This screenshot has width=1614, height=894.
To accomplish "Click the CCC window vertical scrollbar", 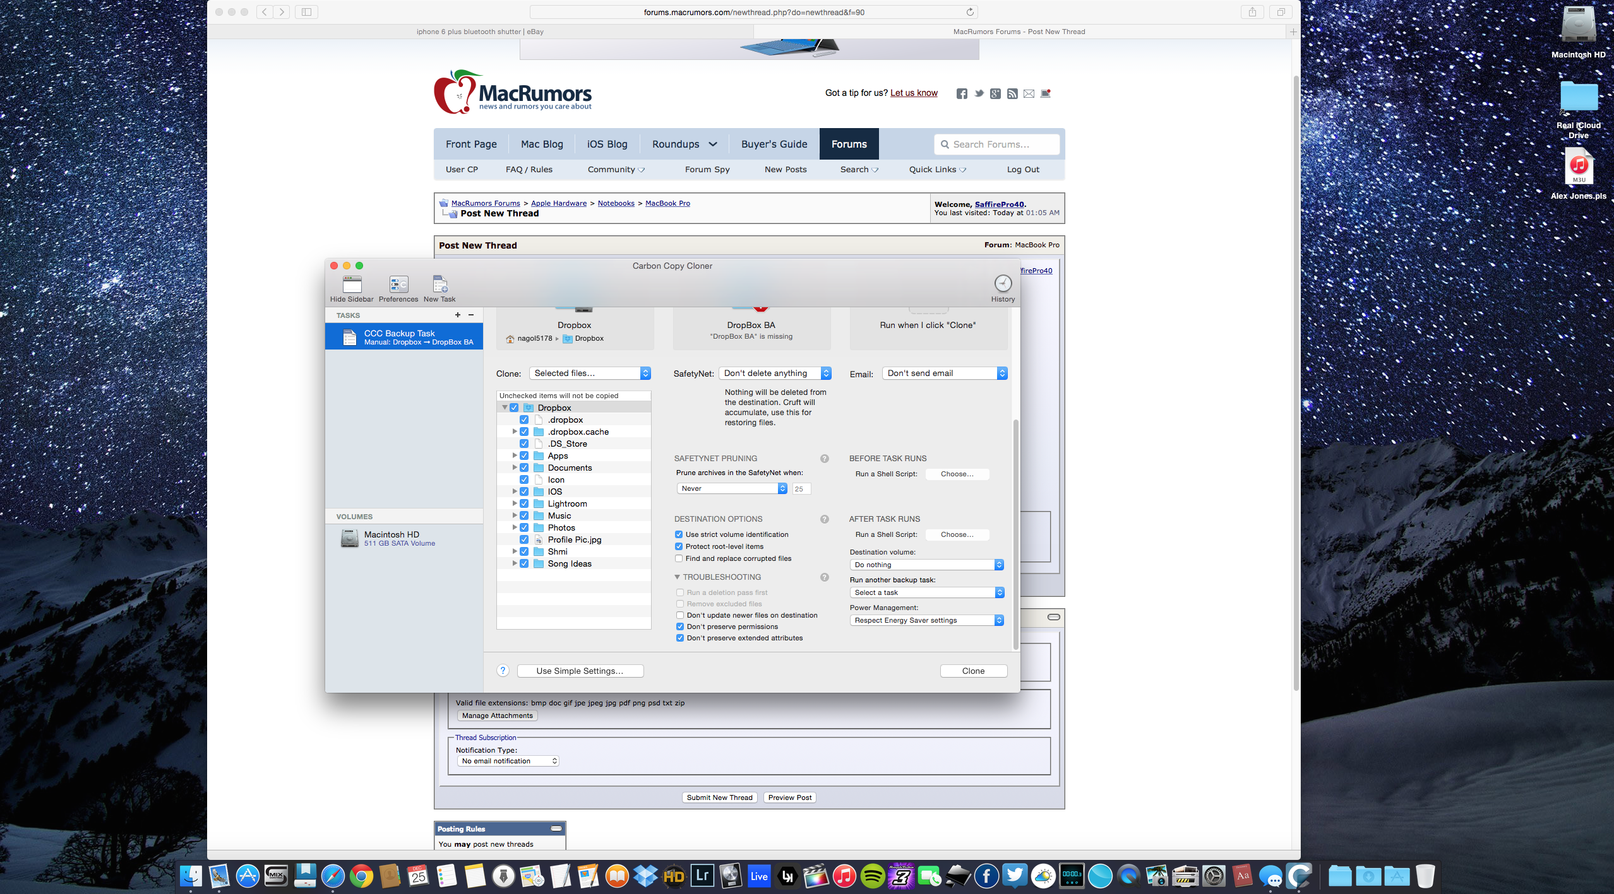I will [1015, 533].
